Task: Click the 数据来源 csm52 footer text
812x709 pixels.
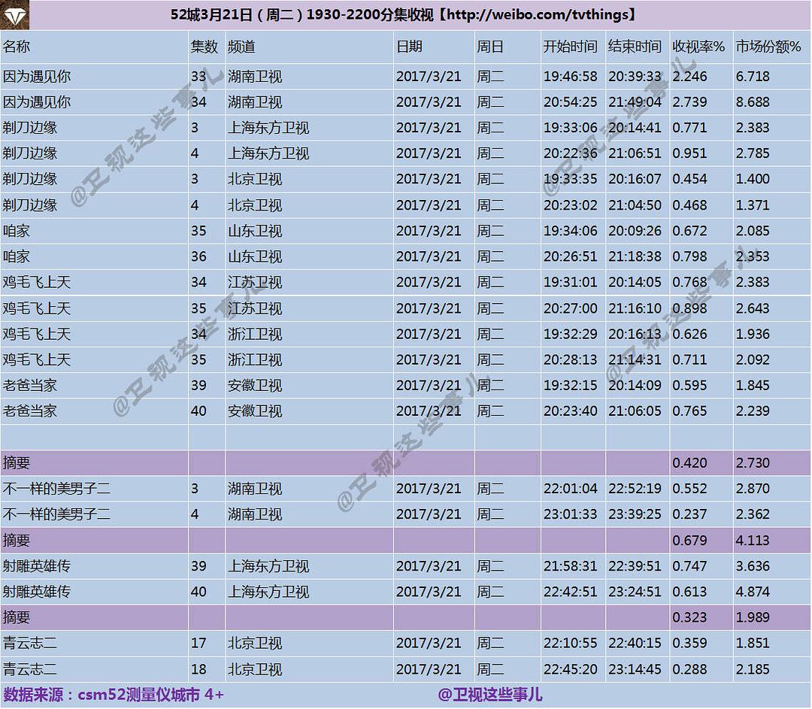Action: coord(114,695)
